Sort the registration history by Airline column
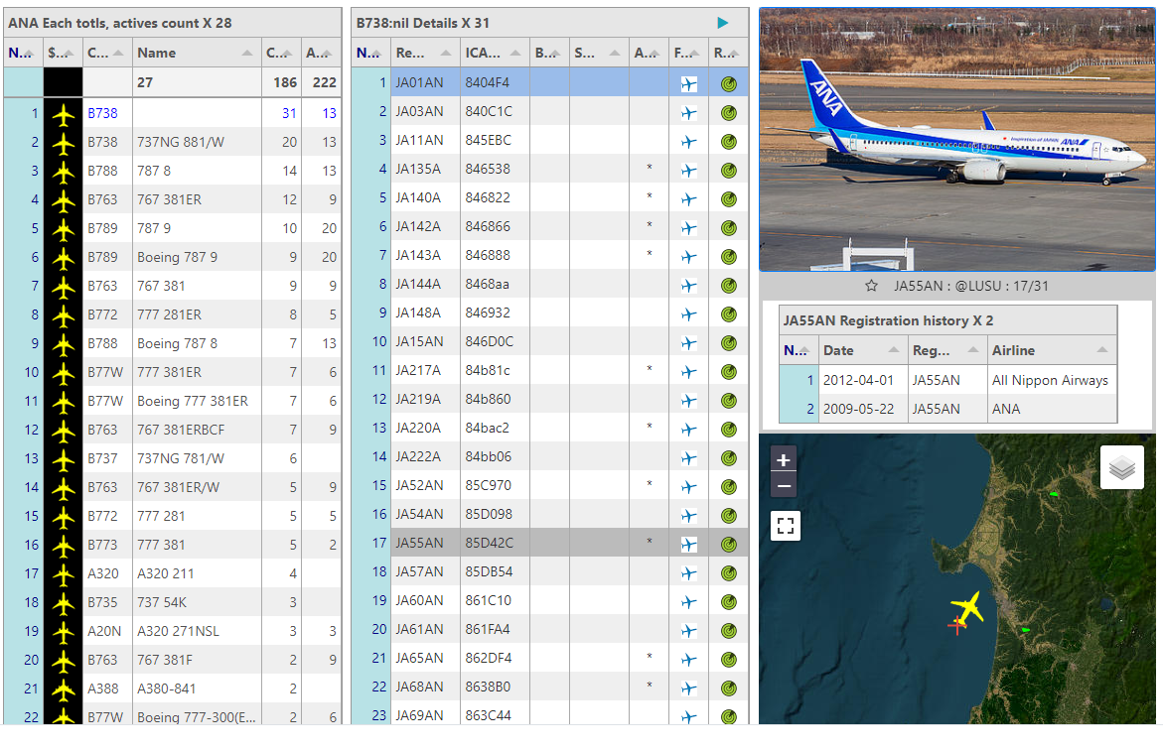The image size is (1163, 751). [x=1052, y=350]
